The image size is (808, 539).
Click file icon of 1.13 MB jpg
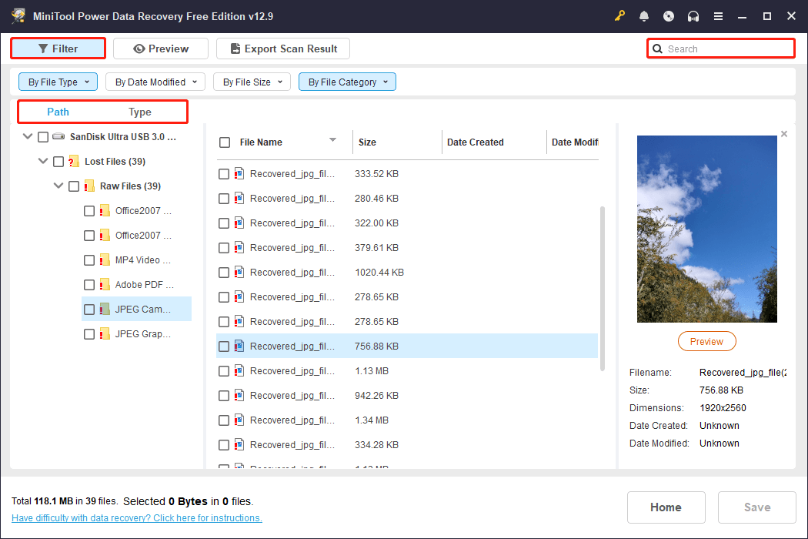click(x=239, y=371)
